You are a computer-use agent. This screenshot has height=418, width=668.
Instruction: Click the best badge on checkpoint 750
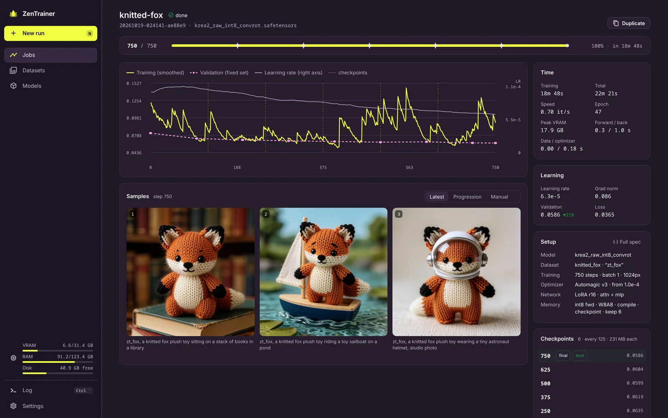click(580, 356)
